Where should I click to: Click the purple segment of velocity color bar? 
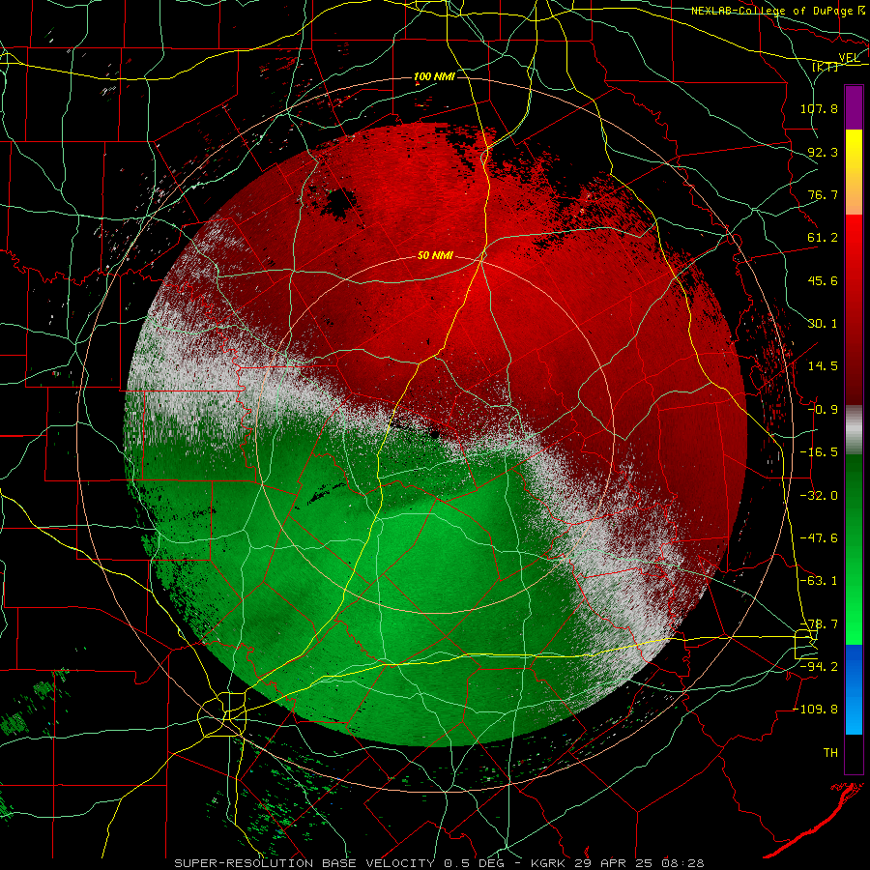pos(854,108)
